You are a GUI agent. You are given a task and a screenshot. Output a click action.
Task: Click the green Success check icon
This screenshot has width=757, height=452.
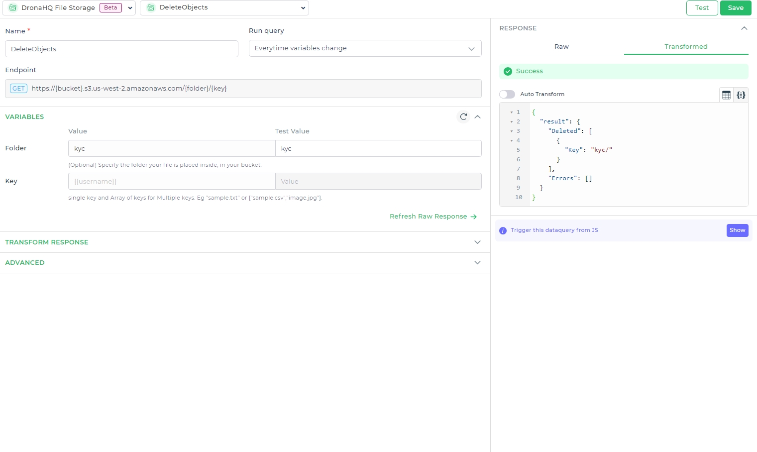[508, 71]
